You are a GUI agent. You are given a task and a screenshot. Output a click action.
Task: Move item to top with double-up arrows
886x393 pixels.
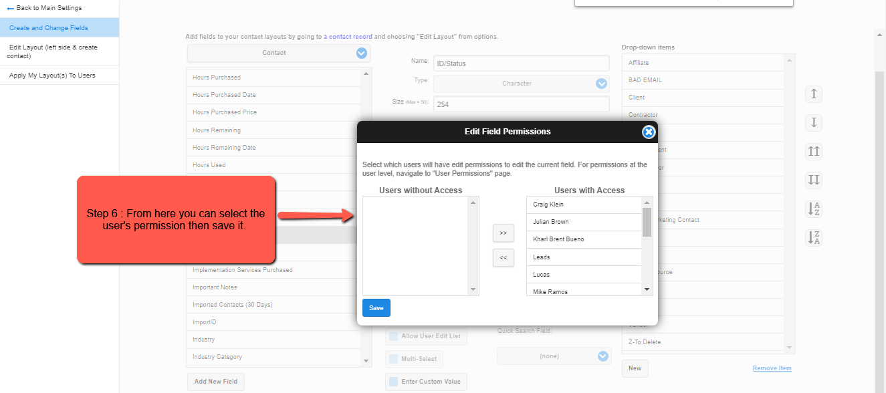click(x=814, y=152)
